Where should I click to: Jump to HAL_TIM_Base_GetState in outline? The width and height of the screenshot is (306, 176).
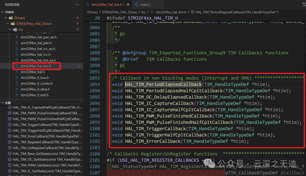[48, 154]
